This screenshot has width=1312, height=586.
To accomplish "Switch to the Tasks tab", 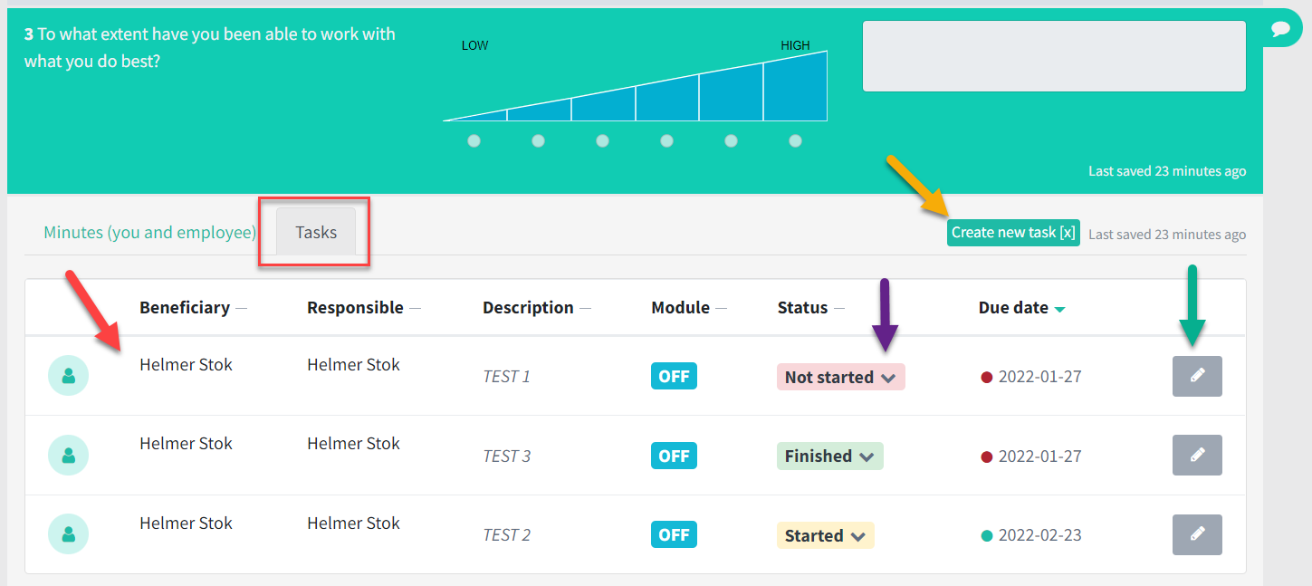I will [x=316, y=233].
